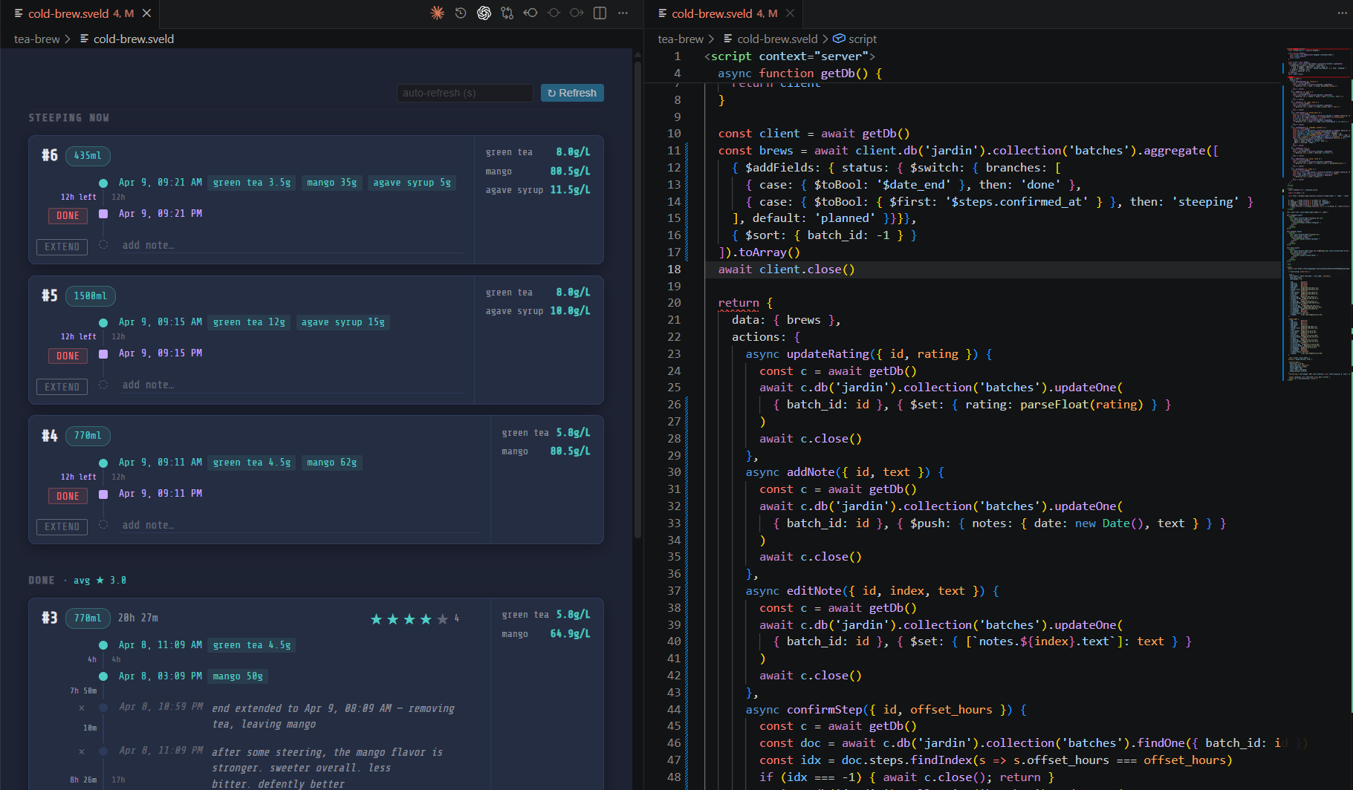Launch the ChatGPT Codex icon
This screenshot has height=790, width=1353.
pyautogui.click(x=484, y=13)
